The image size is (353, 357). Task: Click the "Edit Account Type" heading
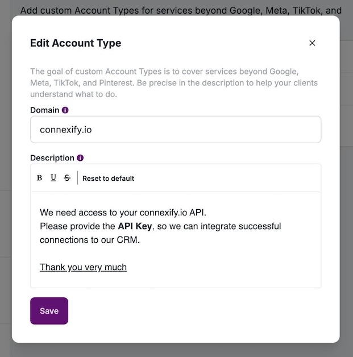(x=76, y=43)
